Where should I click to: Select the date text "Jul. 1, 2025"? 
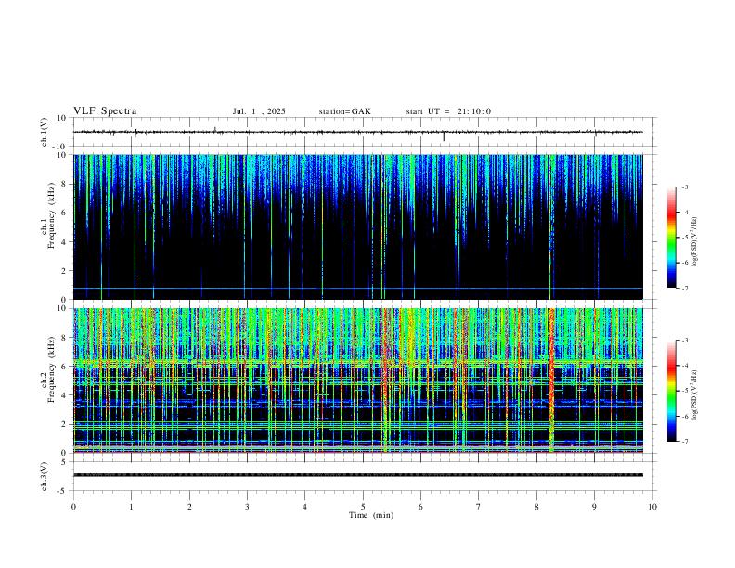pos(259,111)
